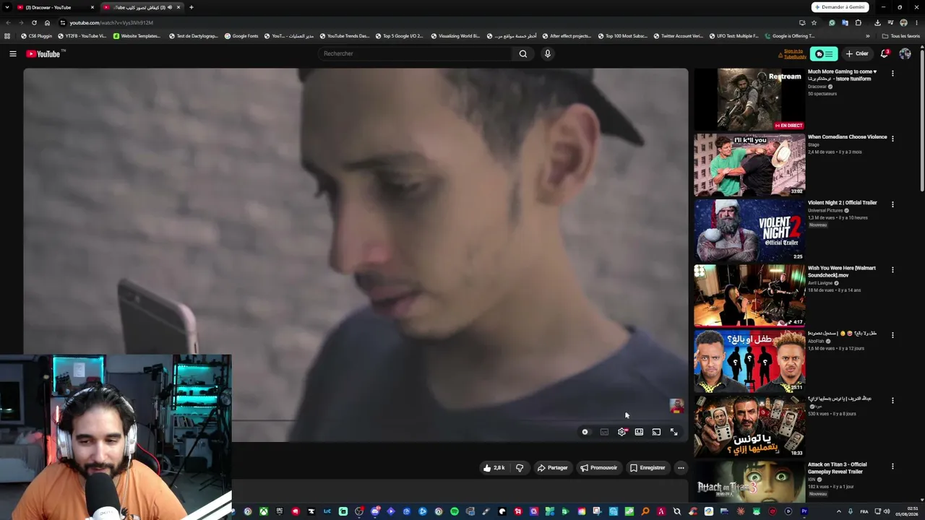Open the Chrome three-dot menu

tap(916, 22)
